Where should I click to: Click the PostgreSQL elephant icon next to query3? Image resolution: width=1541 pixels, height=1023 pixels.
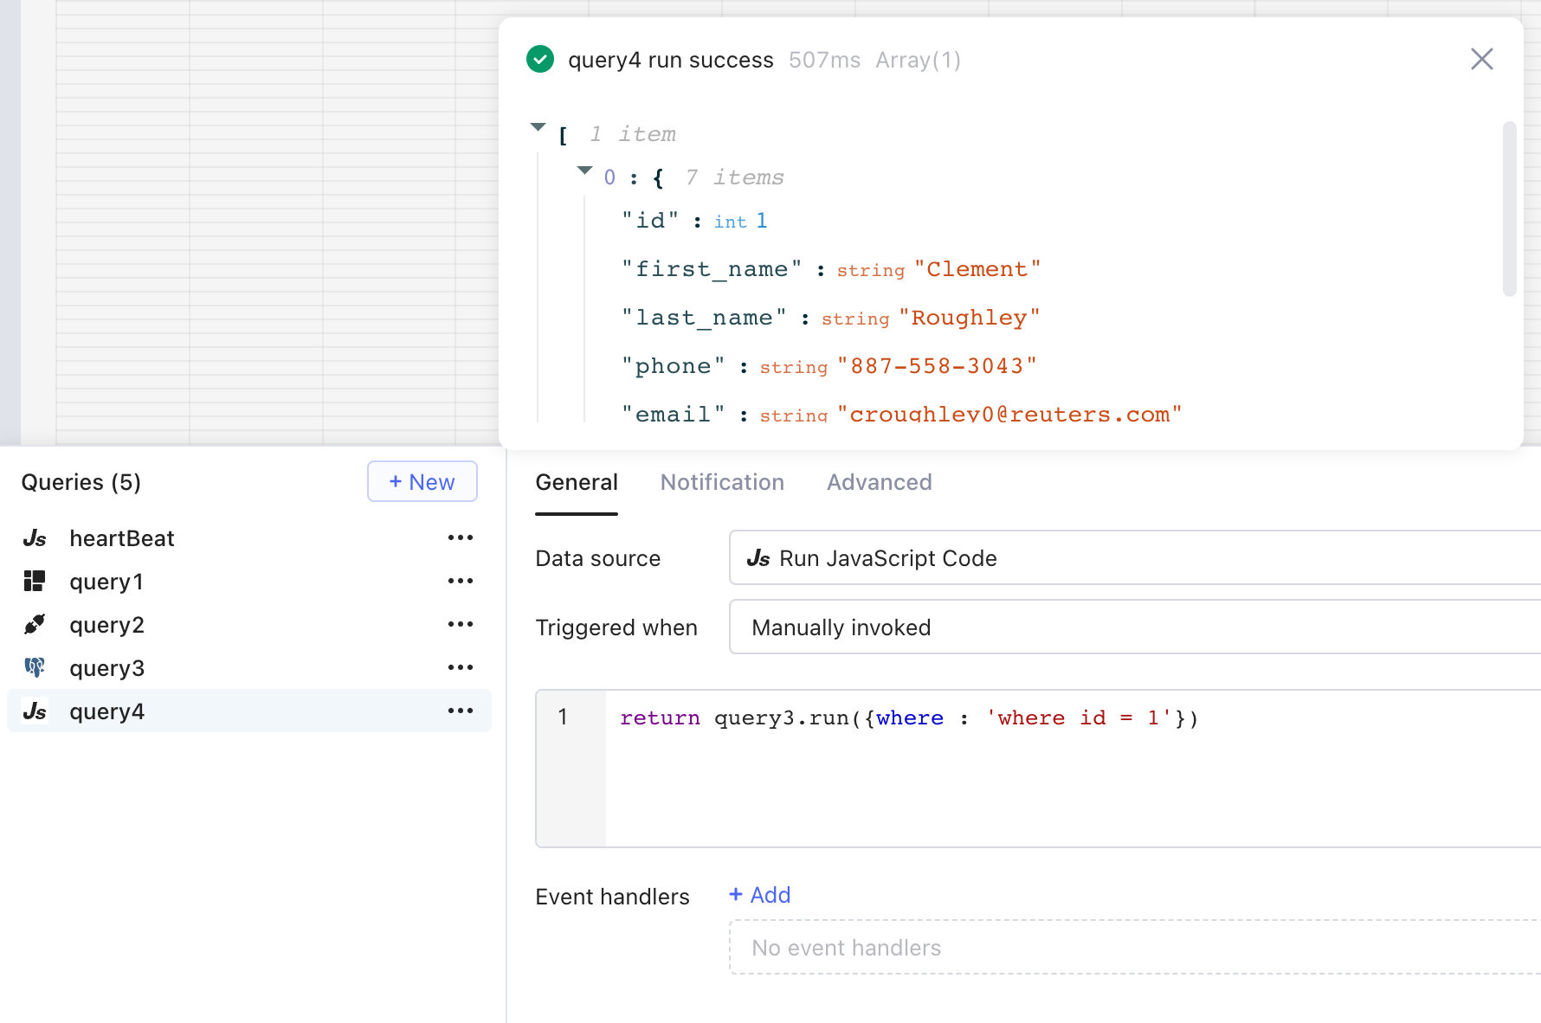(35, 667)
